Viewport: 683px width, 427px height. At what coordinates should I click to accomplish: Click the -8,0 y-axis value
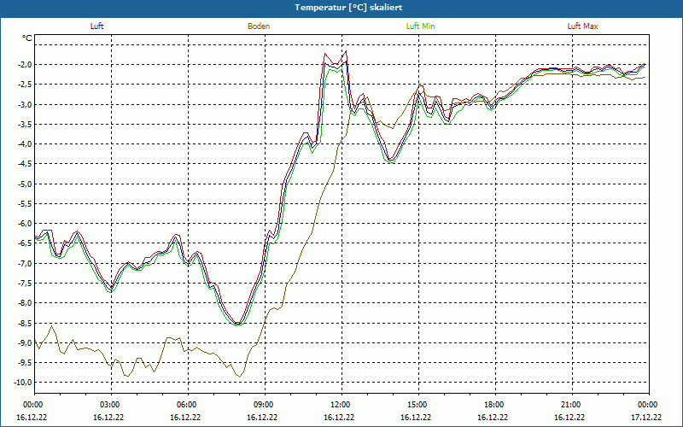tap(26, 303)
